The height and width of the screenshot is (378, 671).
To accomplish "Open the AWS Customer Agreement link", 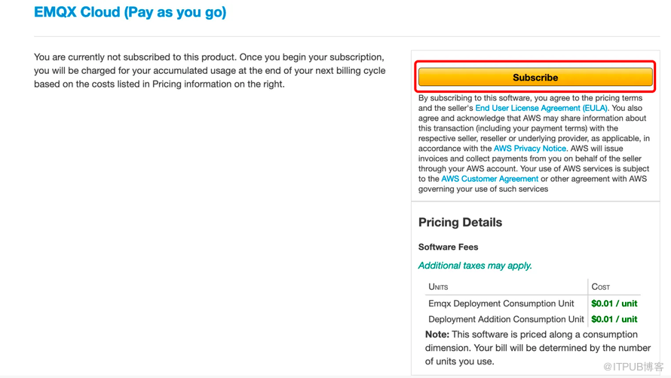I will coord(489,179).
